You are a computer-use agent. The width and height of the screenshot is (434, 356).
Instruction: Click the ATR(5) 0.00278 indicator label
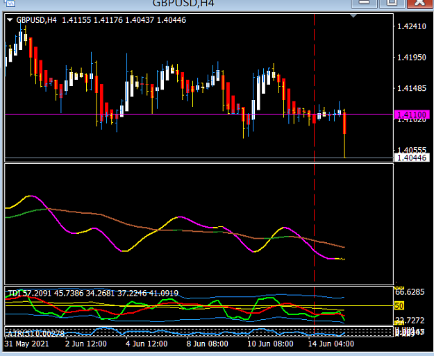point(36,334)
